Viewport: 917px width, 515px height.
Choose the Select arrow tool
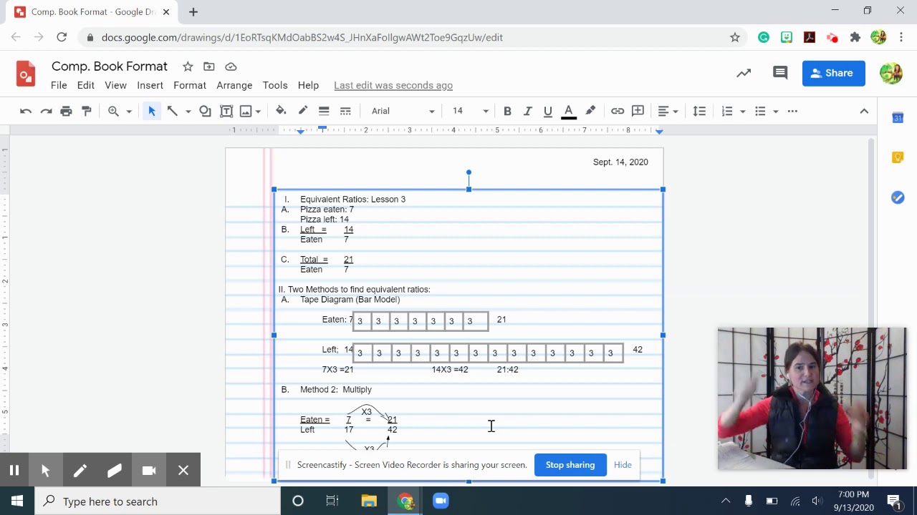click(x=152, y=111)
